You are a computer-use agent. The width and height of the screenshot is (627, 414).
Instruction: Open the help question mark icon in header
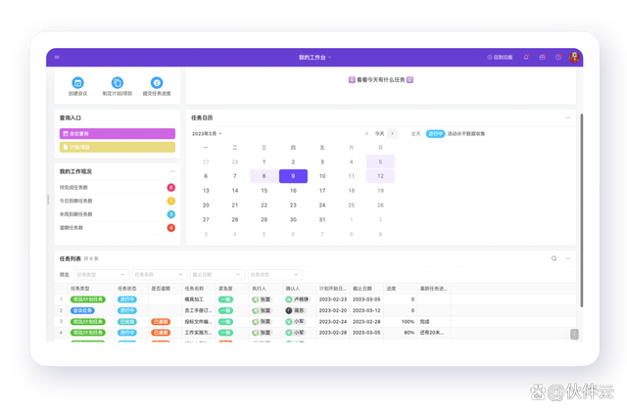[x=558, y=57]
